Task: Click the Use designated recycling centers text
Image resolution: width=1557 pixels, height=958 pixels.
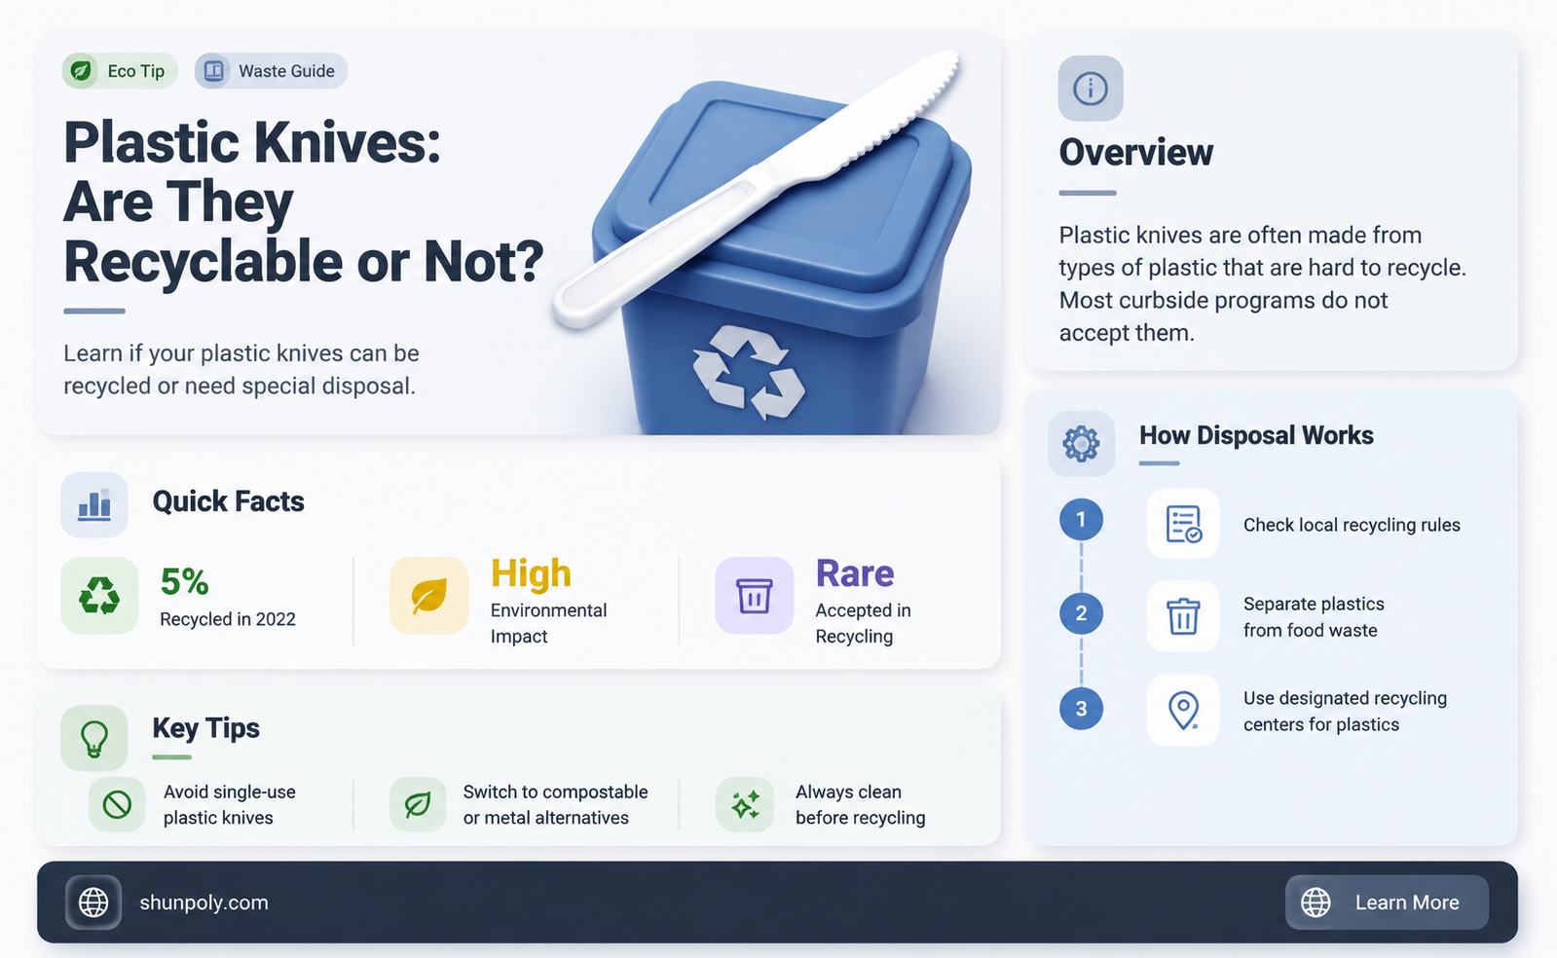Action: [1345, 712]
